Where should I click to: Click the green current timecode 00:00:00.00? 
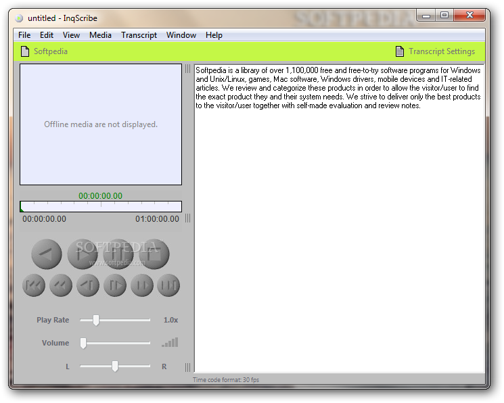tap(100, 195)
